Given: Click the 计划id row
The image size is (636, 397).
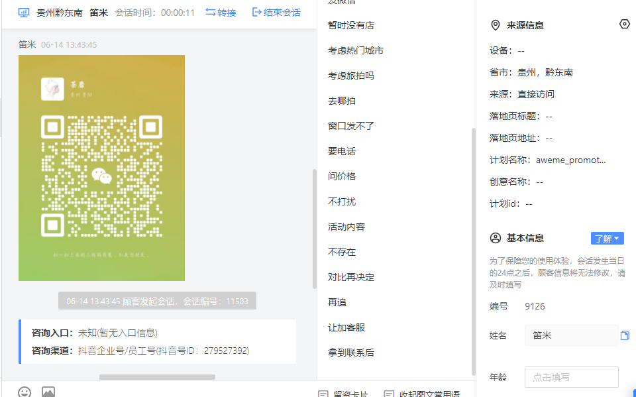Looking at the screenshot, I should pyautogui.click(x=511, y=203).
